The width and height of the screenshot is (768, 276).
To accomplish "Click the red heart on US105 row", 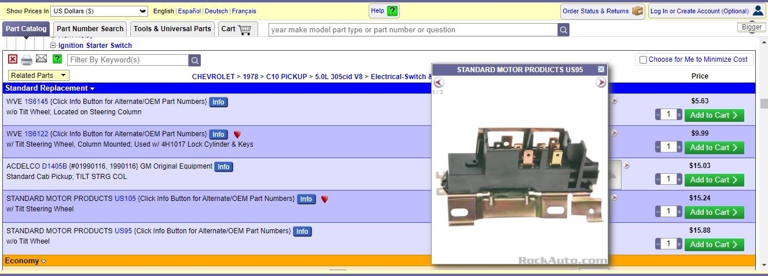I will (325, 199).
